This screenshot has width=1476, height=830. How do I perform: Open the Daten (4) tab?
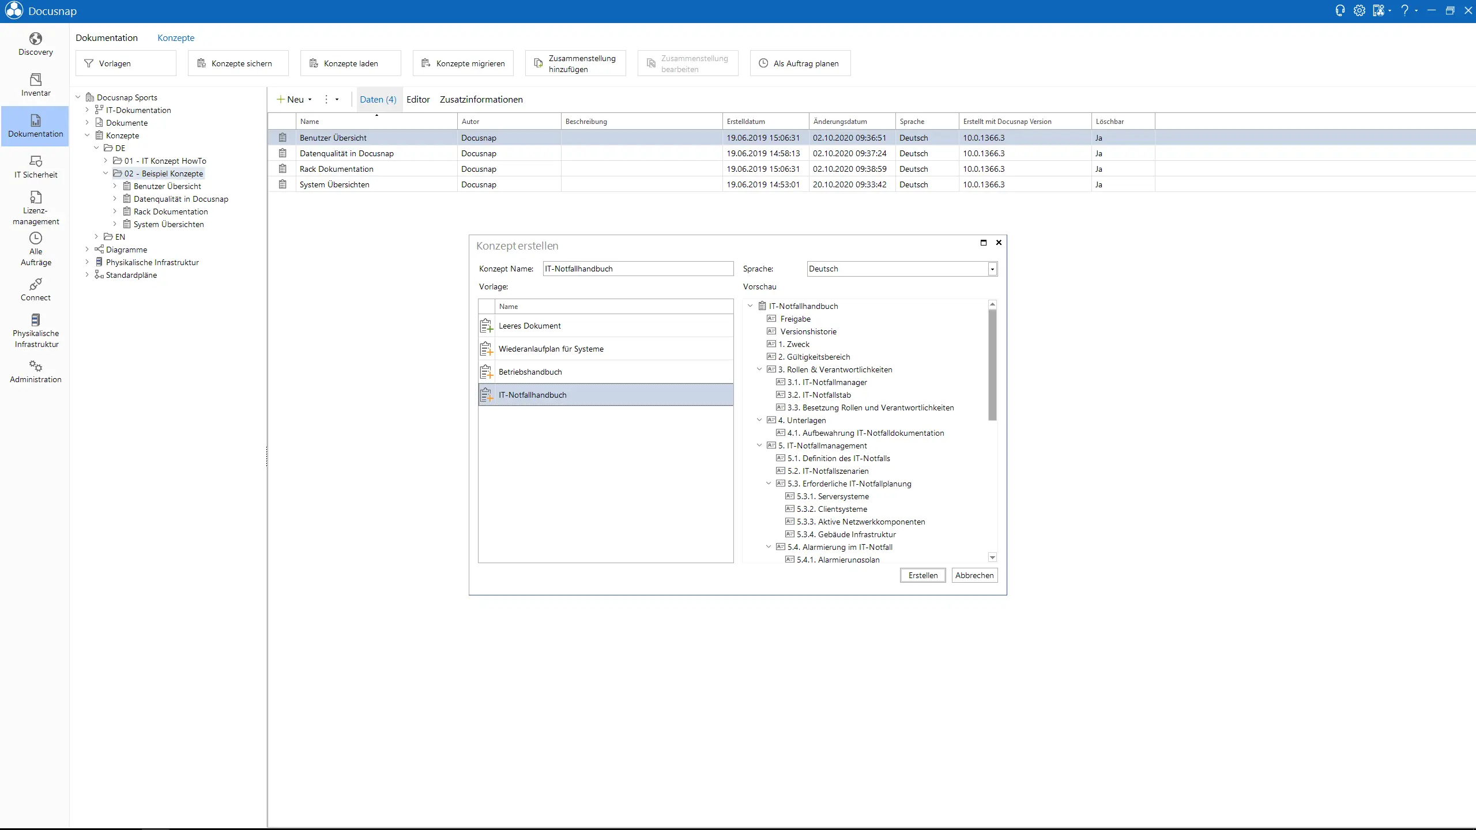(378, 99)
